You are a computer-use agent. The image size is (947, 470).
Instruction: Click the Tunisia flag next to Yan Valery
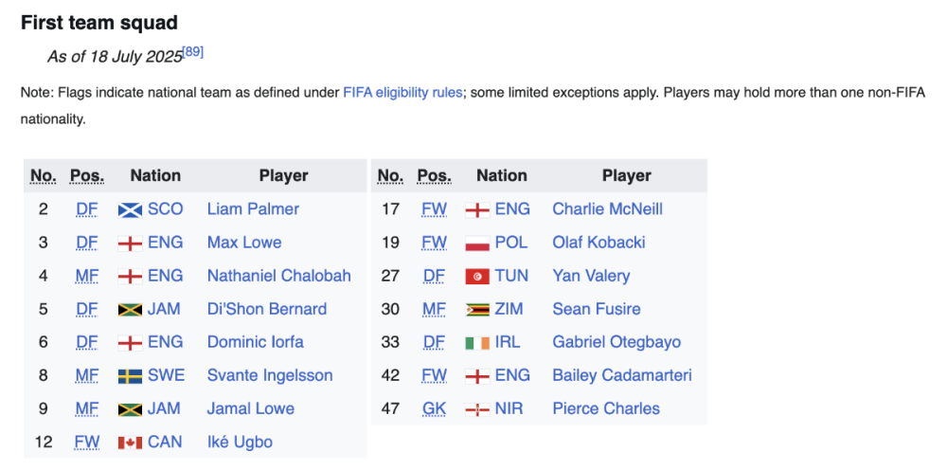[477, 276]
